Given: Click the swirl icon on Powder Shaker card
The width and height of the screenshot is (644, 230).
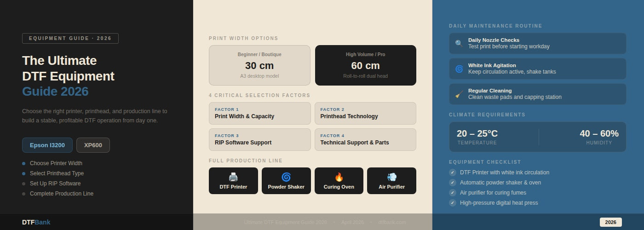Looking at the screenshot, I should 286,177.
